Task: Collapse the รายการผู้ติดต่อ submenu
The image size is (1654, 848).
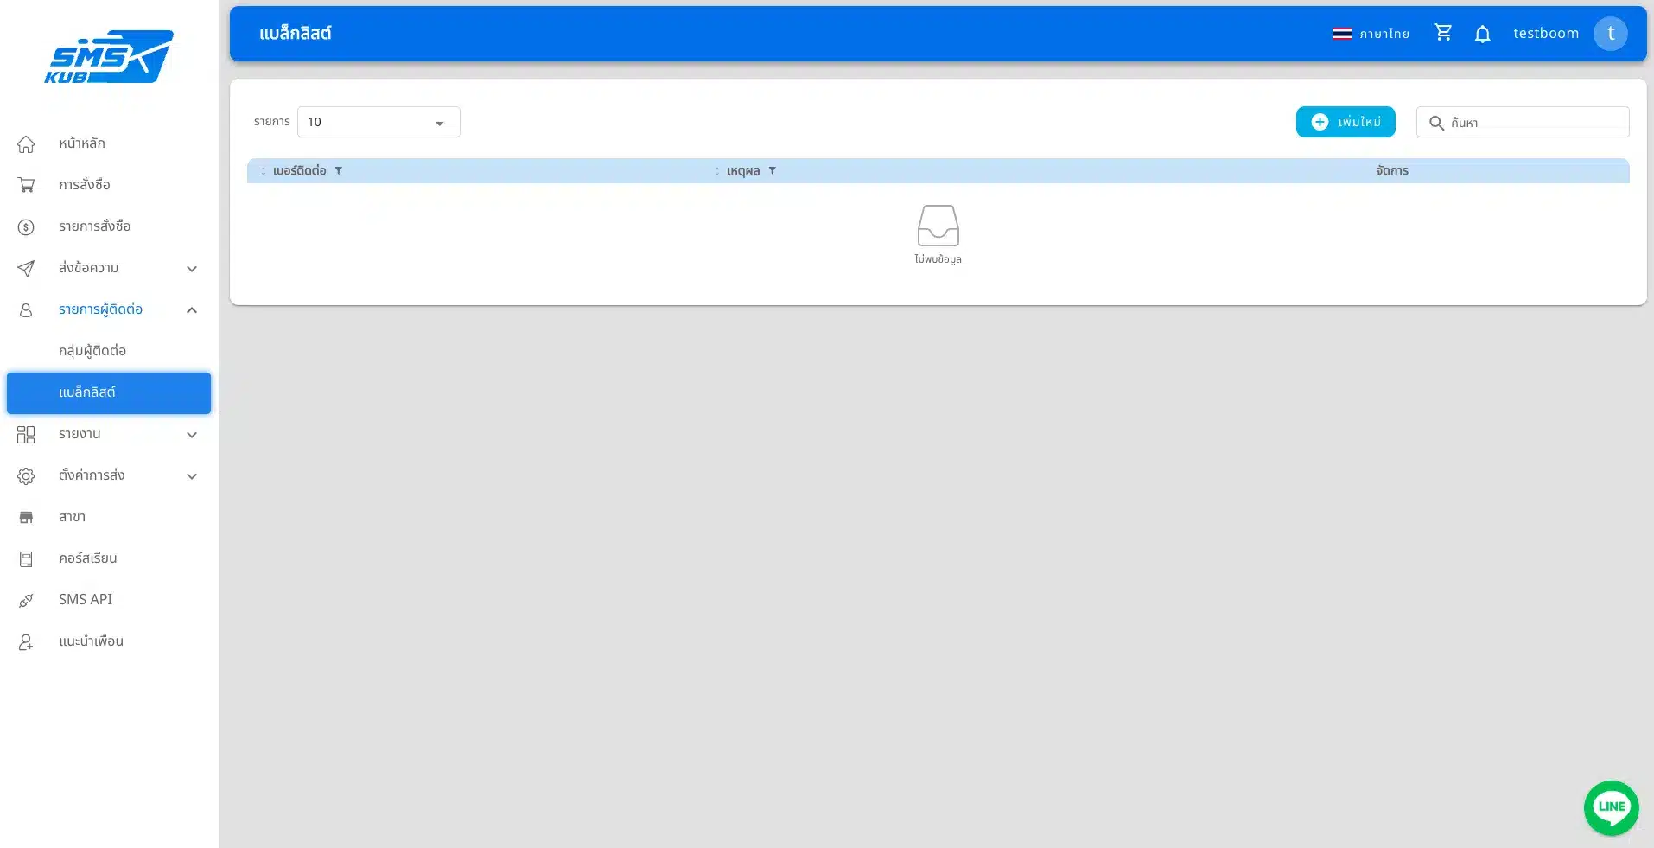Action: pyautogui.click(x=192, y=310)
